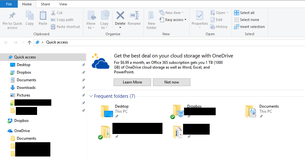Click the Properties checkmark icon
The height and width of the screenshot is (160, 305).
point(200,15)
